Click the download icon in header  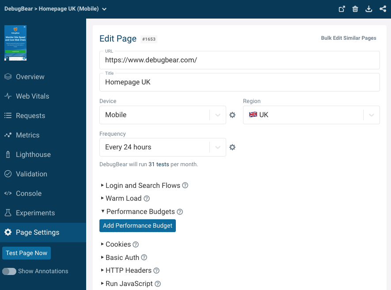368,9
